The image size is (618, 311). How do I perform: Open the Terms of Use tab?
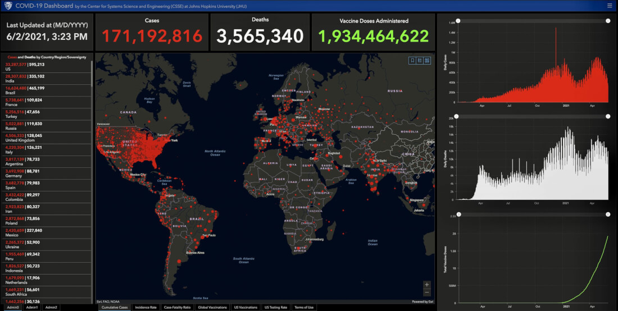click(x=304, y=307)
